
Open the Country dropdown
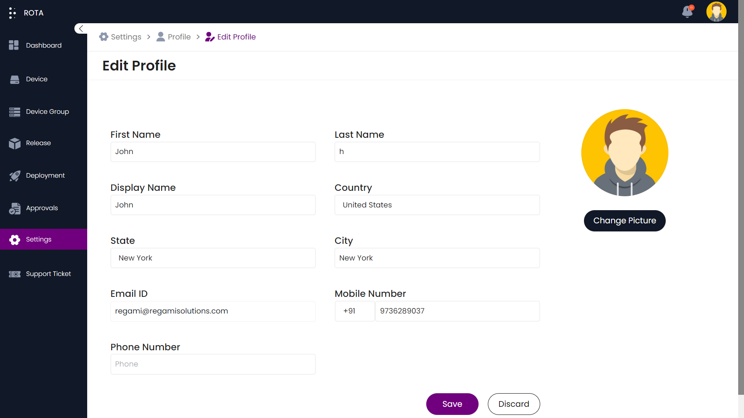[437, 205]
